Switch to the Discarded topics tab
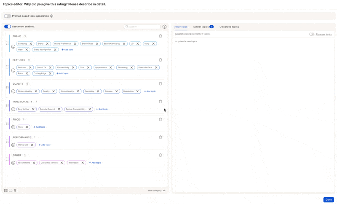The image size is (337, 204). (229, 27)
